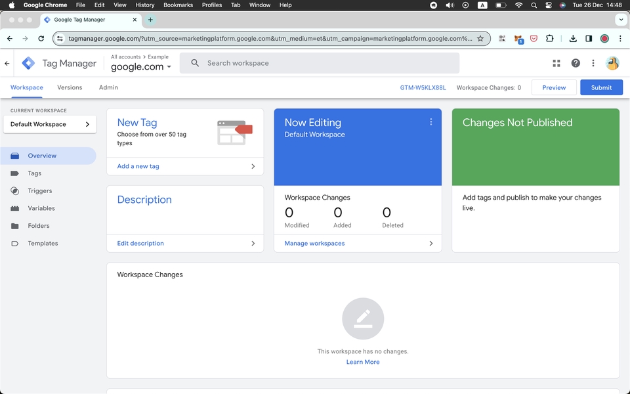Viewport: 630px width, 394px height.
Task: Switch to the Admin tab
Action: coord(108,87)
